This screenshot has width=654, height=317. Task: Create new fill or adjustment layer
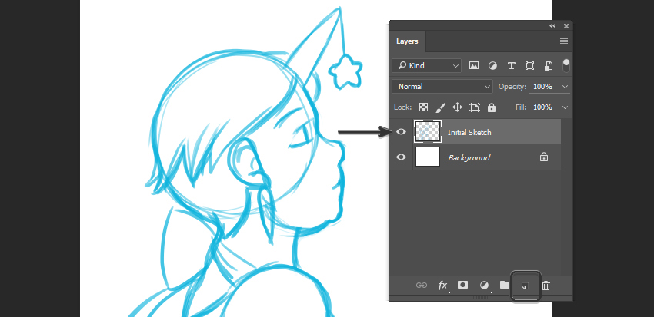(484, 286)
